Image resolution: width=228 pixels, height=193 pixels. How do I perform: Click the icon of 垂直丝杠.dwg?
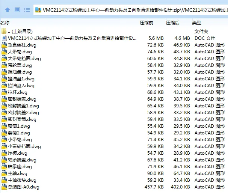click(4, 45)
